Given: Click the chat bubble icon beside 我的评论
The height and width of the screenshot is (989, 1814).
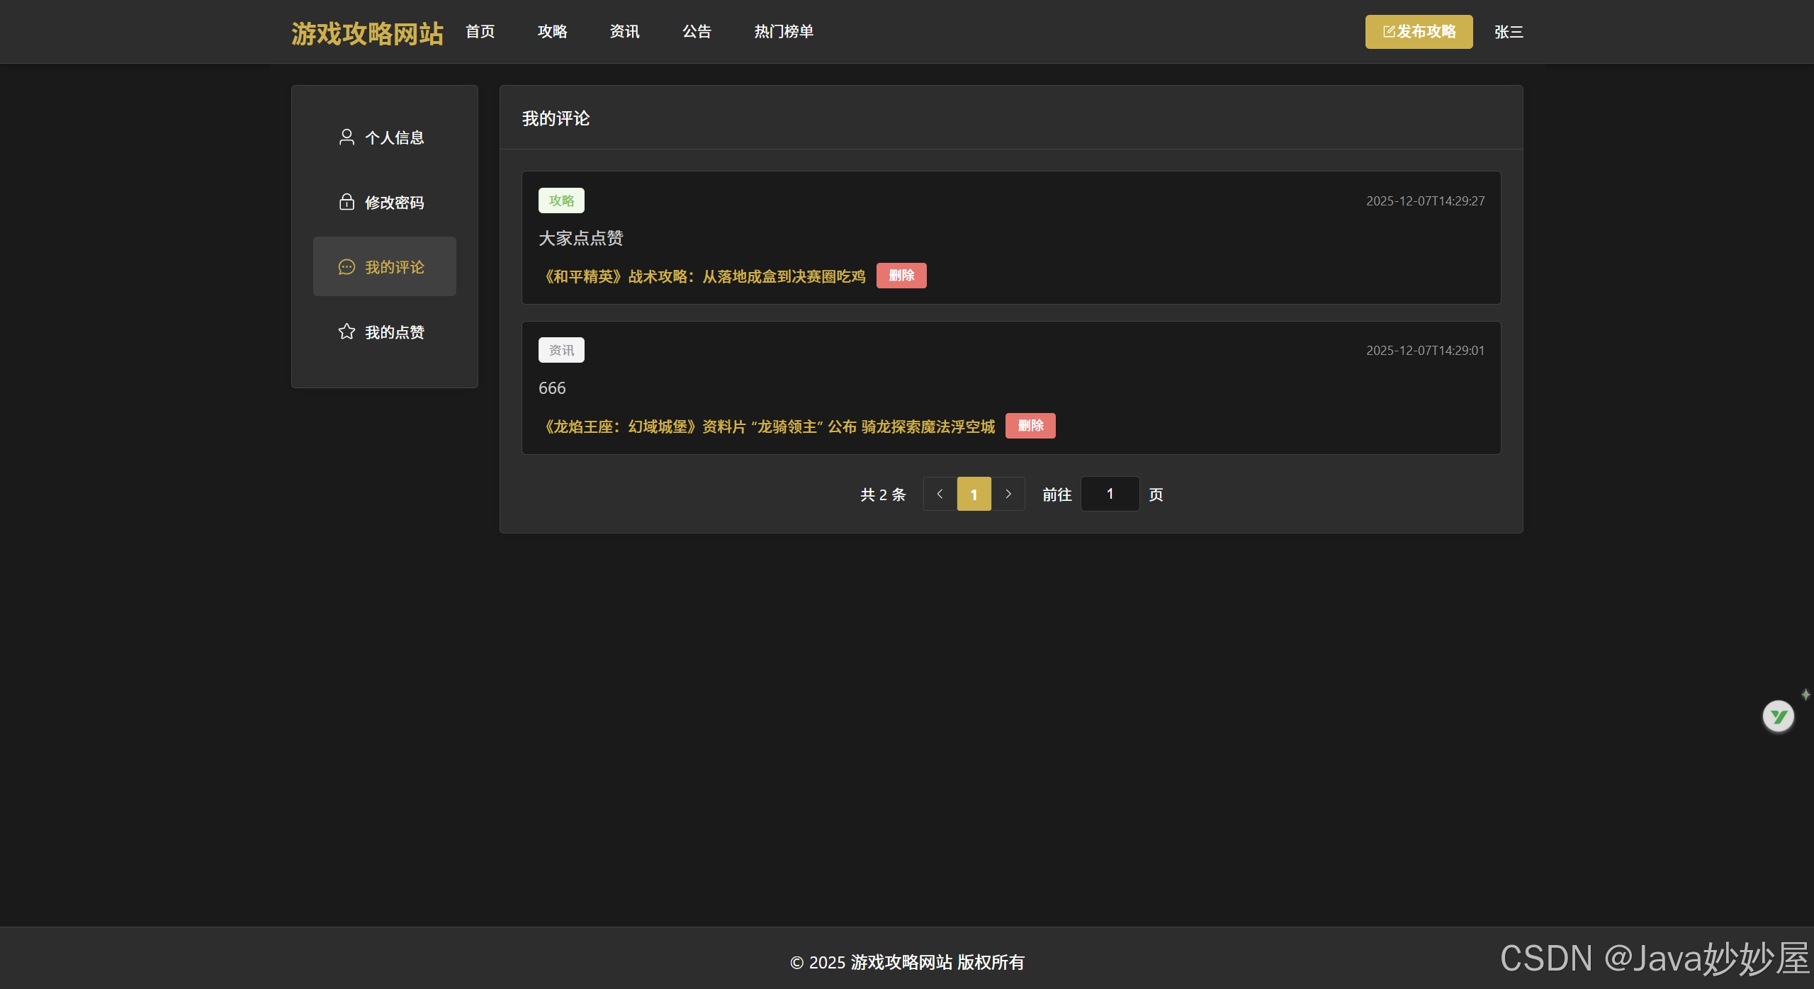Looking at the screenshot, I should point(347,267).
